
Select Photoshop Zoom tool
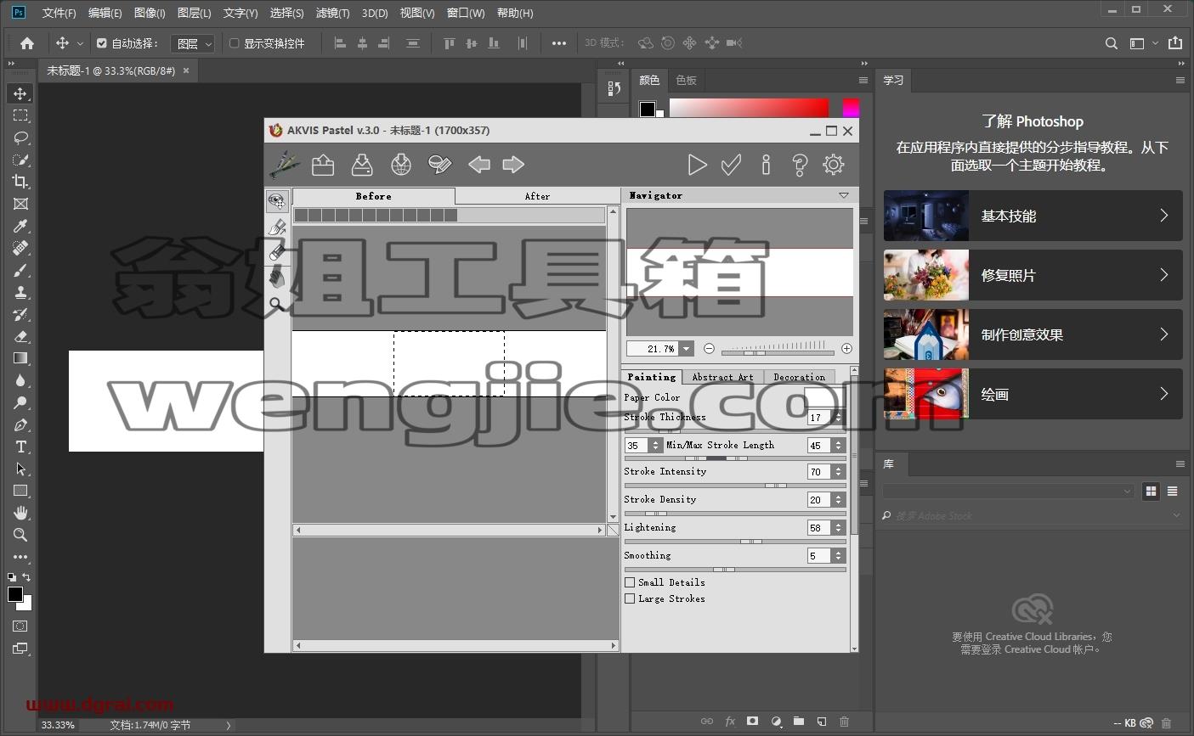(20, 535)
